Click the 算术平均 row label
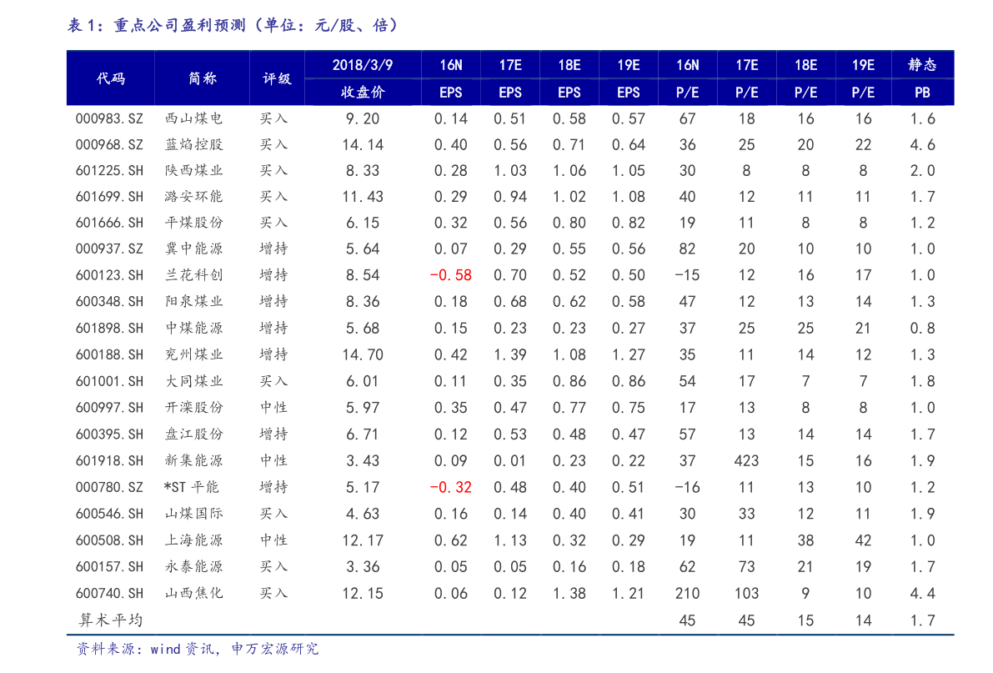The height and width of the screenshot is (673, 993). [110, 620]
